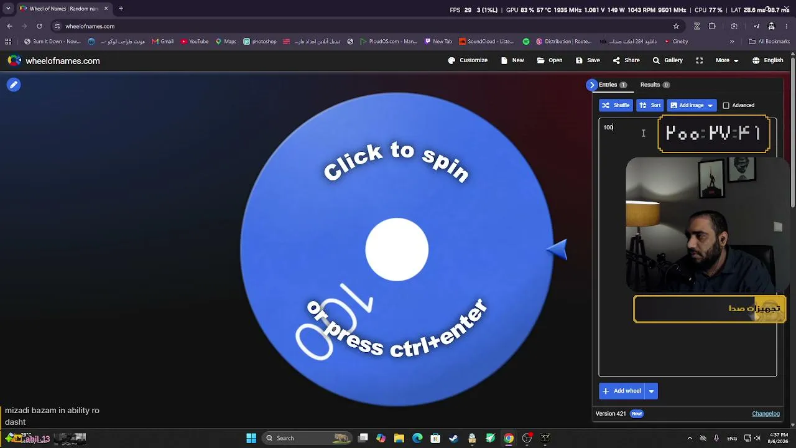
Task: Open Google Chrome from the taskbar
Action: tap(509, 438)
